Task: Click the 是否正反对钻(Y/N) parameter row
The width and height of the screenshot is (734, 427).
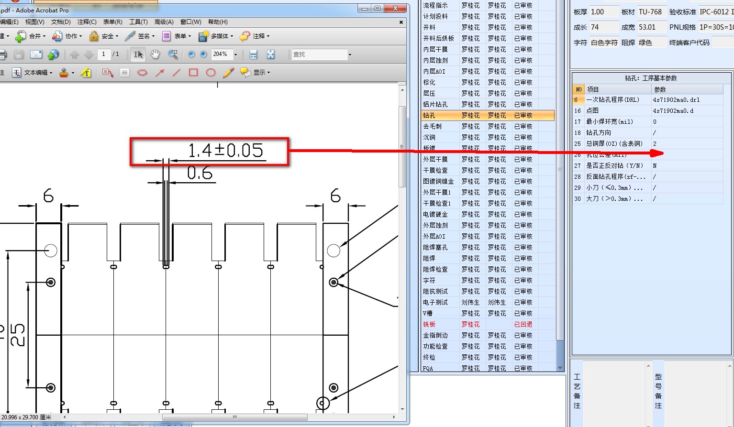Action: click(648, 165)
